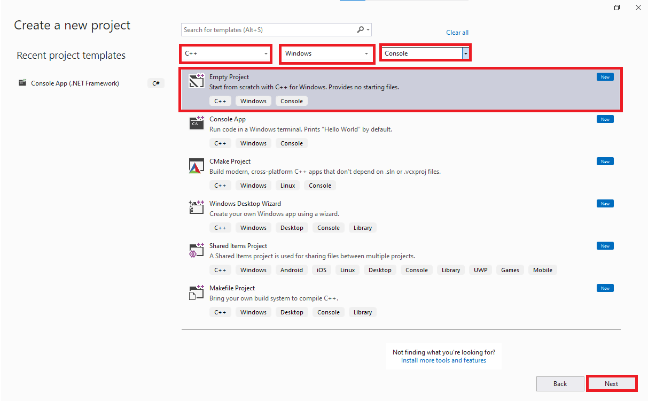Click the Windows Desktop Wizard icon
The image size is (648, 401).
(197, 207)
